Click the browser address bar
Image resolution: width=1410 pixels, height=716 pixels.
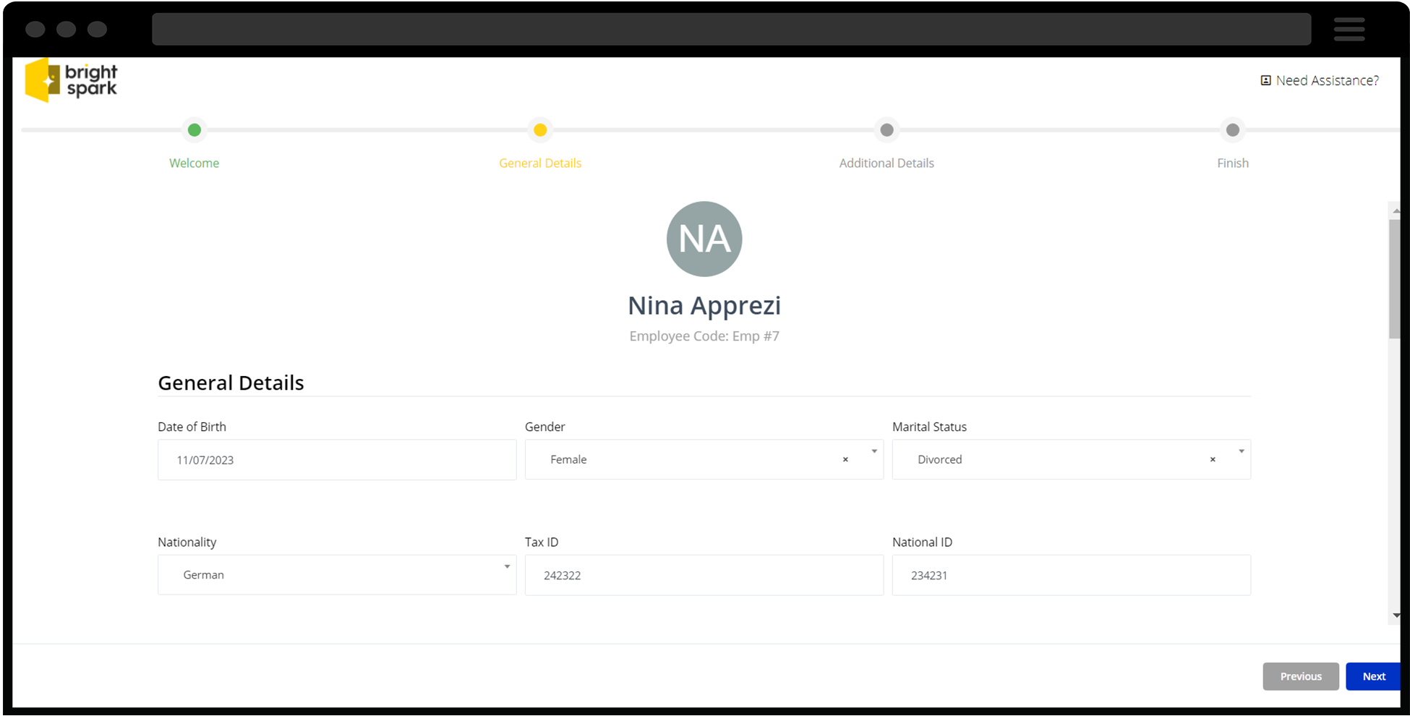pos(731,29)
